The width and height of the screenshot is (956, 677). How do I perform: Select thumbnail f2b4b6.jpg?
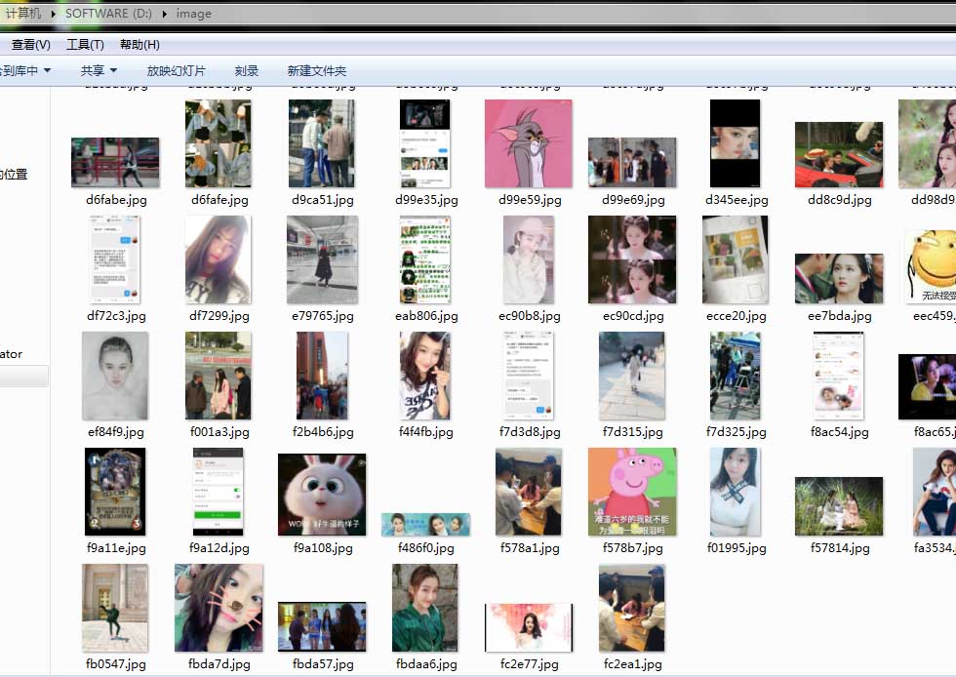point(322,376)
